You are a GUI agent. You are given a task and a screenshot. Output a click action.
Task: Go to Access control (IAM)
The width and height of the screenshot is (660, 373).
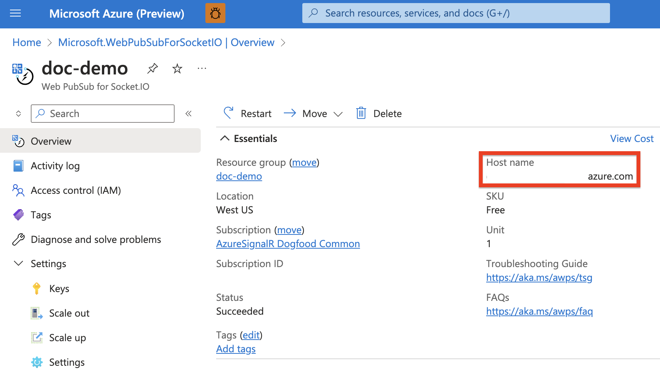[75, 190]
